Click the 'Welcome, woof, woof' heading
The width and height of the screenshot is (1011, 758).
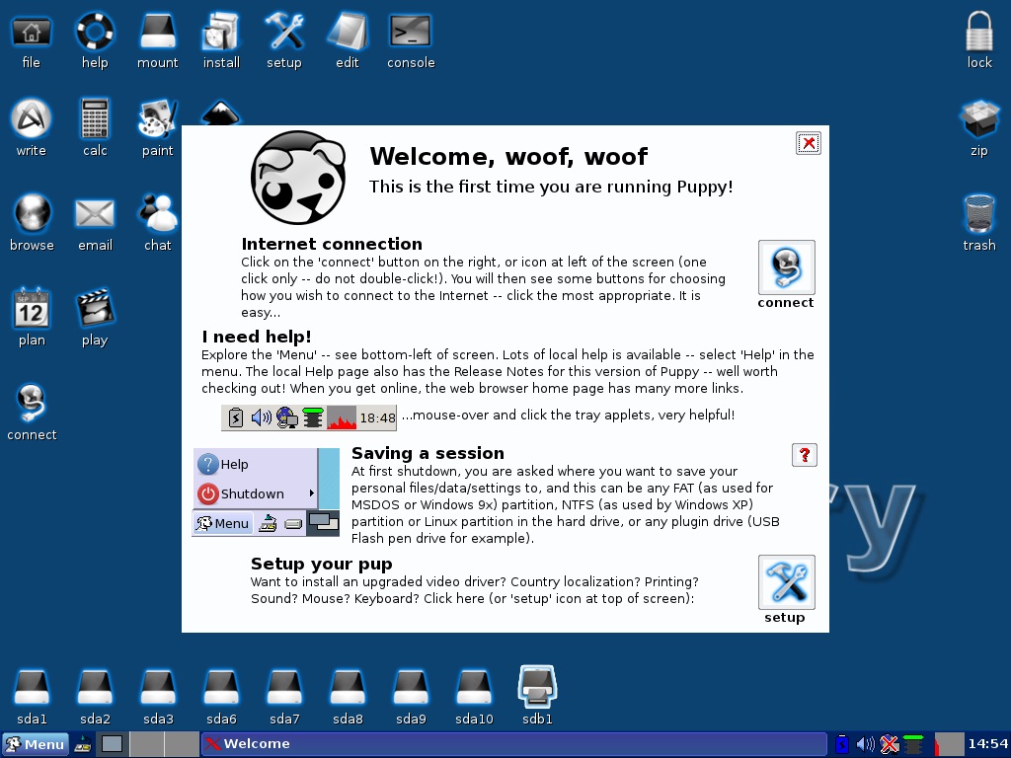[x=508, y=157]
